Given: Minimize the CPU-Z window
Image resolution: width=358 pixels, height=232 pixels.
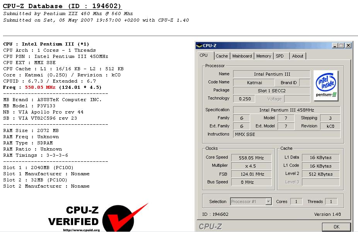Looking at the screenshot, I should click(x=335, y=46).
